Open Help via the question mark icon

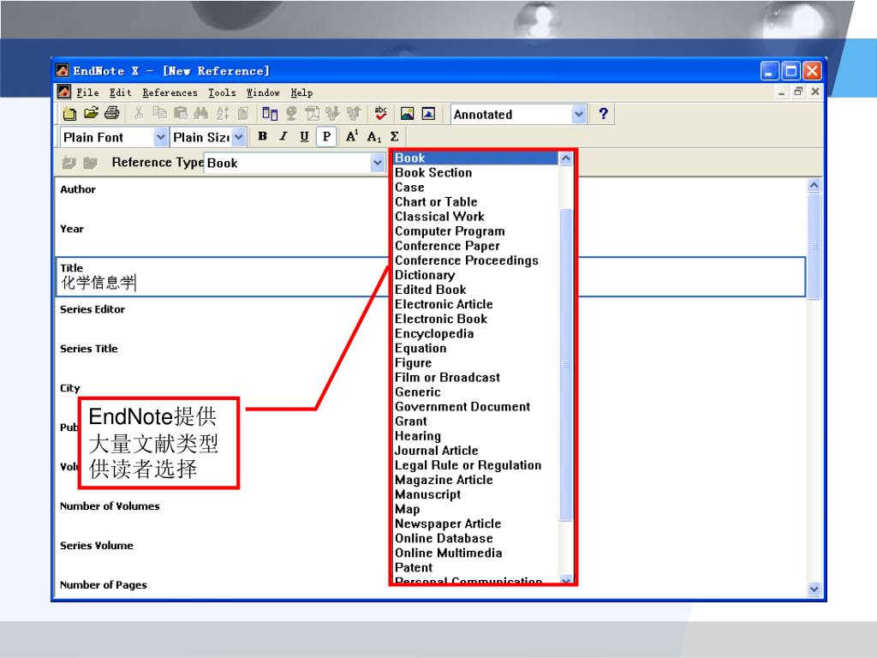point(603,114)
